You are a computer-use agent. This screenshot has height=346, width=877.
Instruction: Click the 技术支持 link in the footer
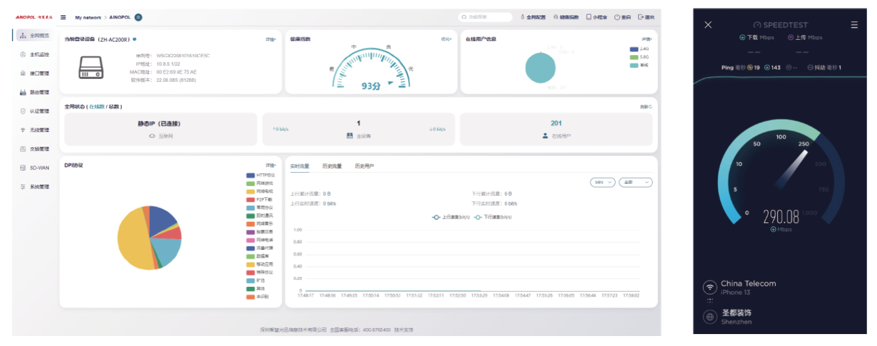click(404, 329)
